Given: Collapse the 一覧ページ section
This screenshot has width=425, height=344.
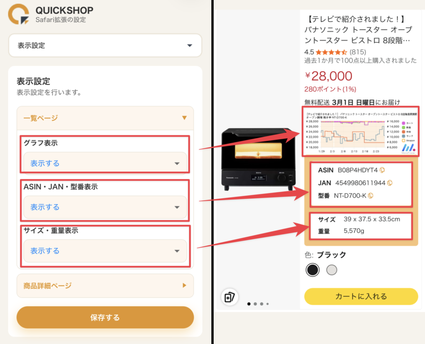Looking at the screenshot, I should [x=105, y=118].
